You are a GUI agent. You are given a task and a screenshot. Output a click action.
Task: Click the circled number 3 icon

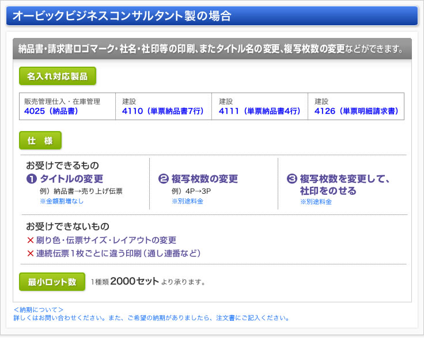pos(291,179)
